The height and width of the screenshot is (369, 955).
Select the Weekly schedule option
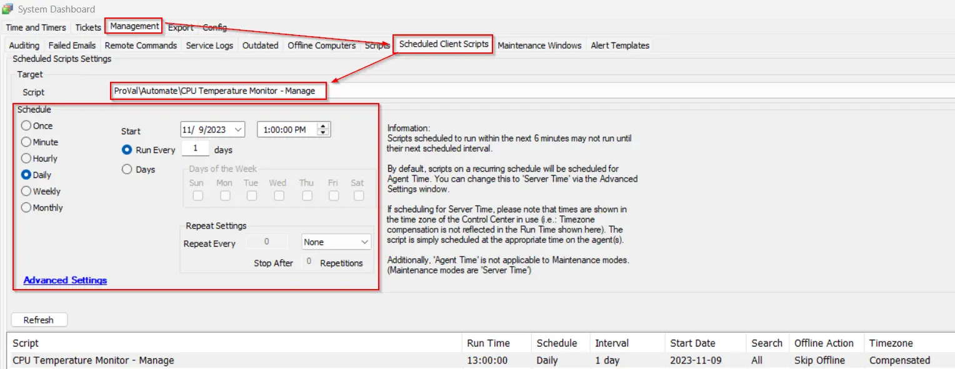coord(26,191)
